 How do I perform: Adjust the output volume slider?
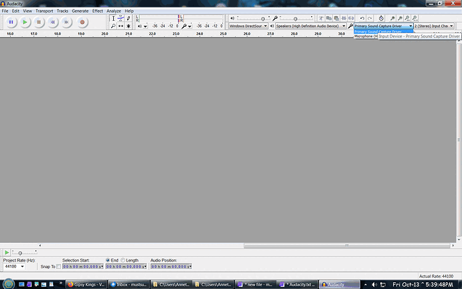(x=254, y=18)
